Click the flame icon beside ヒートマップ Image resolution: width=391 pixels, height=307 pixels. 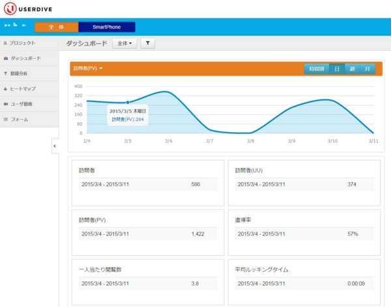(5, 88)
